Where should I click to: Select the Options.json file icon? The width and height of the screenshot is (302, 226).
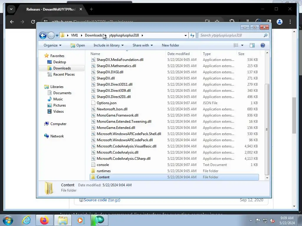click(93, 103)
